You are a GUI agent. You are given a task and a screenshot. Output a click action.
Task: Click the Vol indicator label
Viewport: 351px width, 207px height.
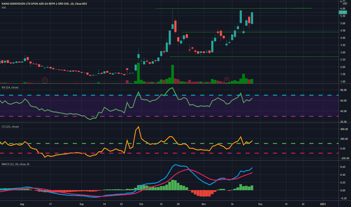click(x=4, y=8)
